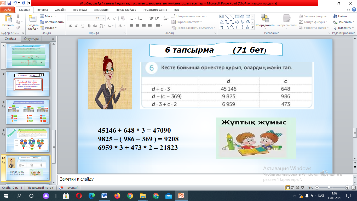The width and height of the screenshot is (357, 201).
Task: Zoom in with the plus button
Action: tap(347, 188)
